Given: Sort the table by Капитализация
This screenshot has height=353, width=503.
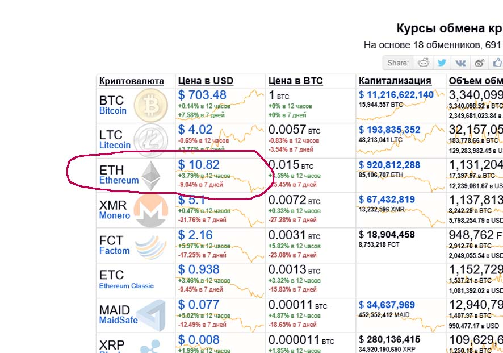Looking at the screenshot, I should [395, 81].
